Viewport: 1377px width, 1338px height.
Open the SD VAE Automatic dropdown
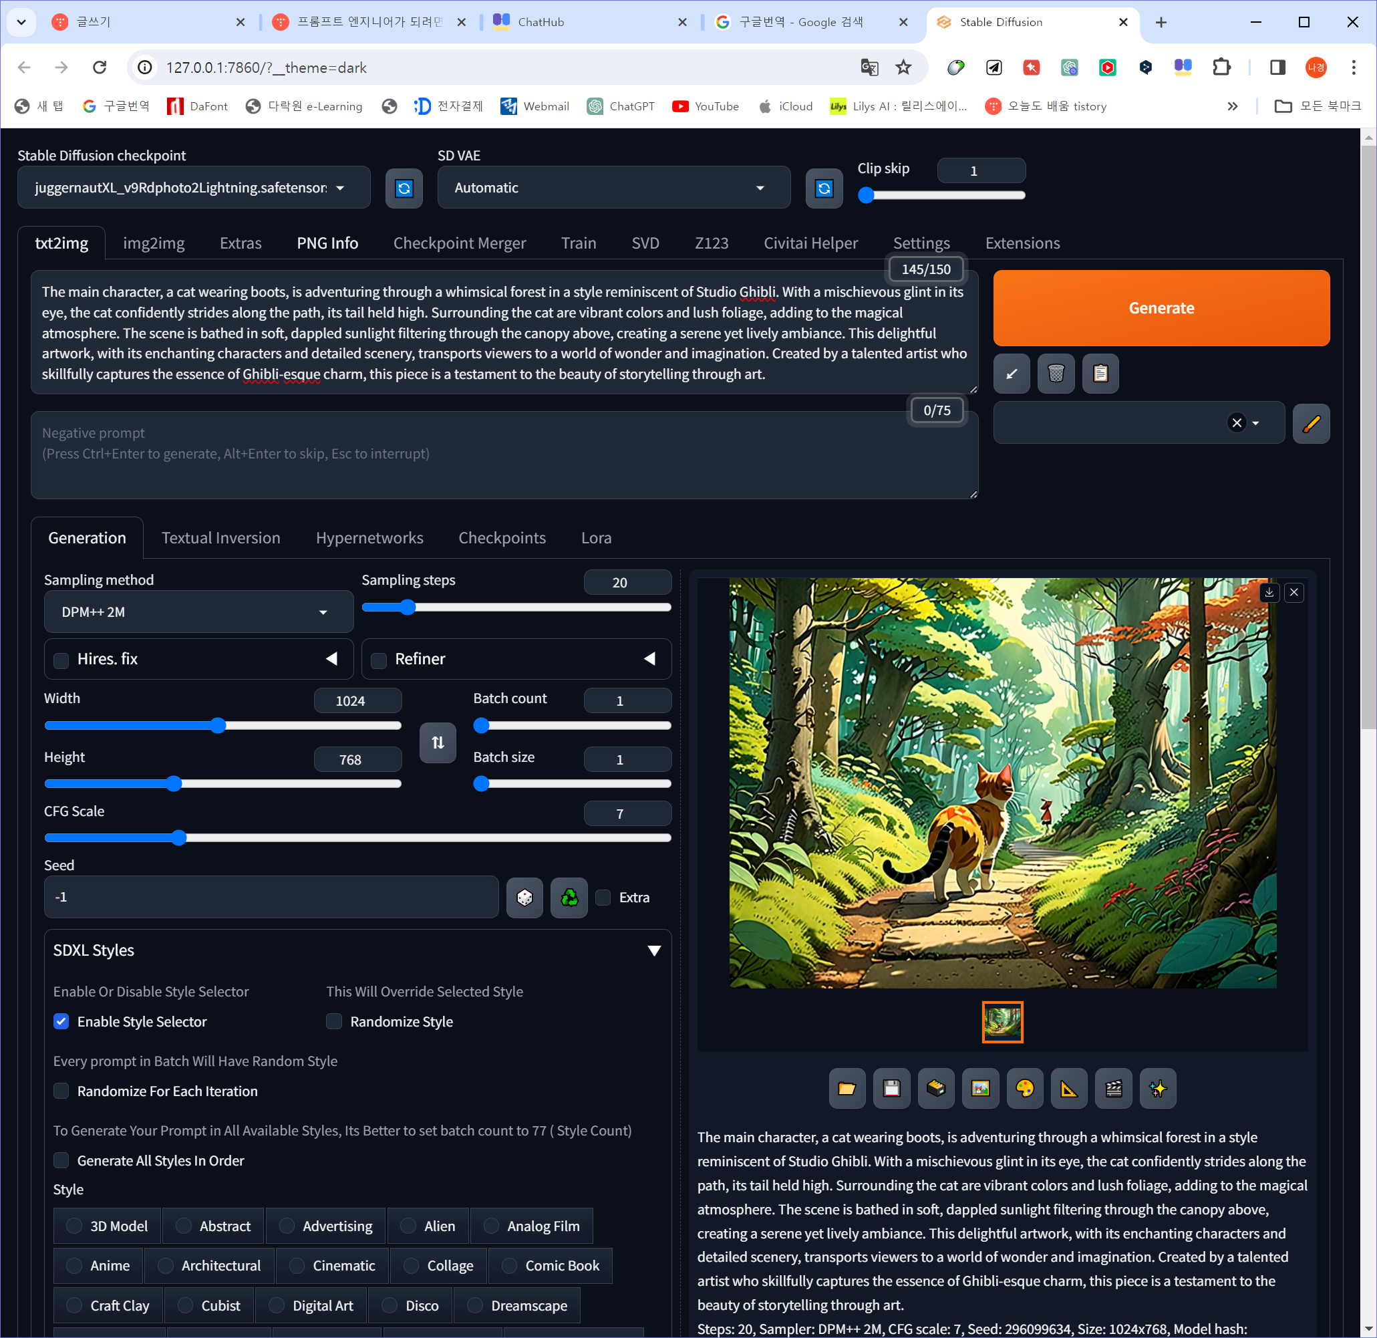(x=613, y=188)
